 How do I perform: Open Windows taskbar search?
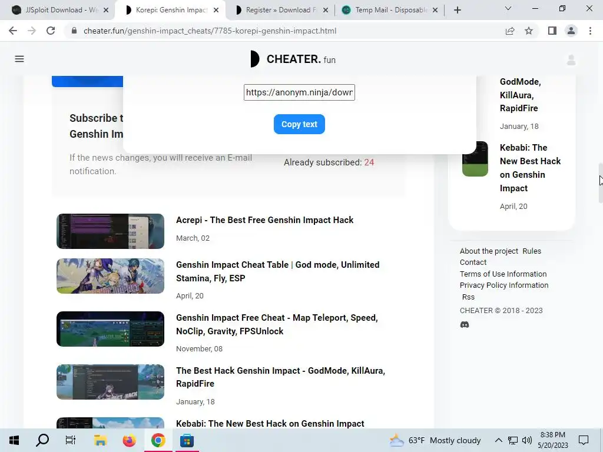pos(42,440)
